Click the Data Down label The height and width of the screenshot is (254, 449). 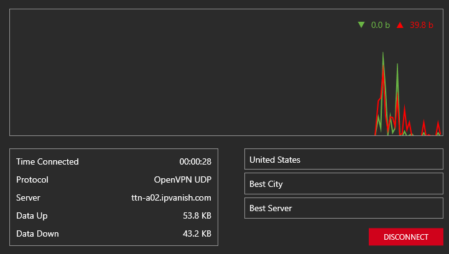tap(37, 234)
